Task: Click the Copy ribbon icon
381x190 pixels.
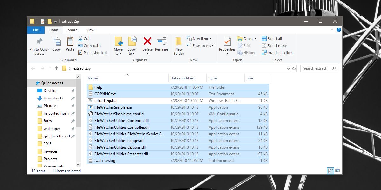Action: 57,41
